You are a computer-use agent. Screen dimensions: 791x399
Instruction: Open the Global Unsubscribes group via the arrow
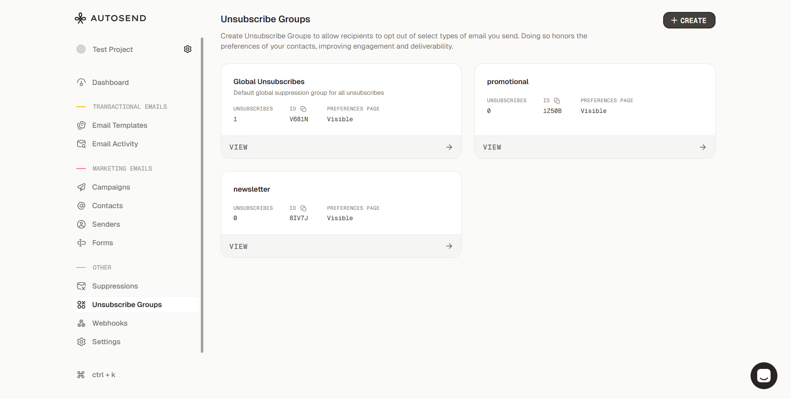click(x=449, y=147)
